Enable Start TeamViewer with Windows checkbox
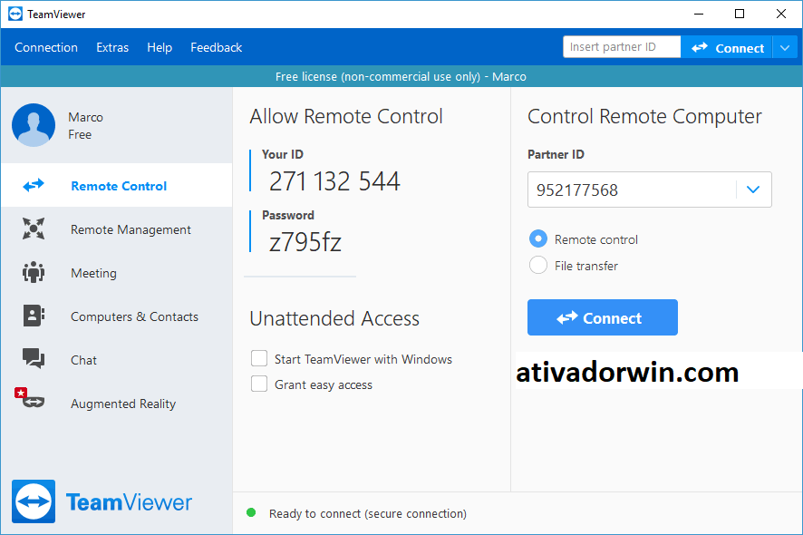 click(x=259, y=359)
